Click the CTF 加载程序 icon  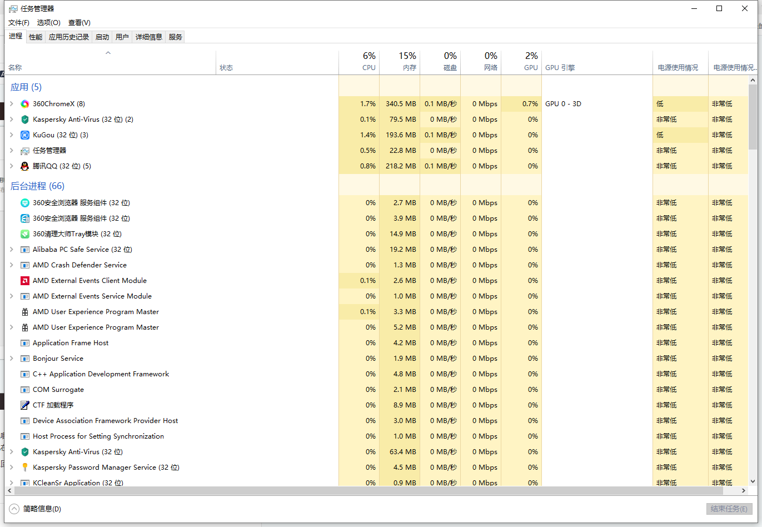[25, 405]
